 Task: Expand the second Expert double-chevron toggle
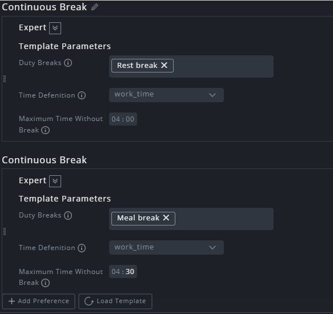click(55, 181)
